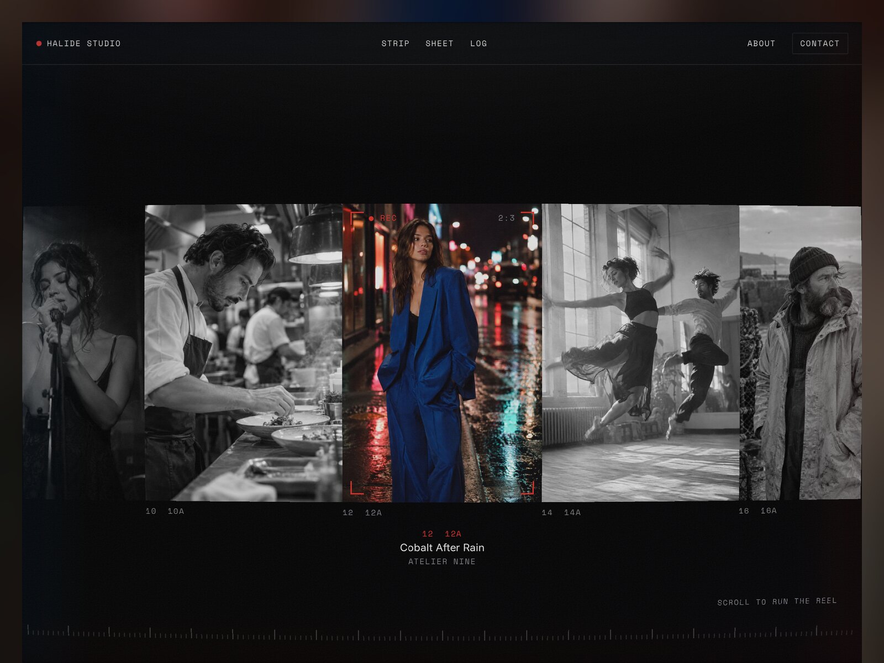Click the red REC indicator

coord(383,218)
